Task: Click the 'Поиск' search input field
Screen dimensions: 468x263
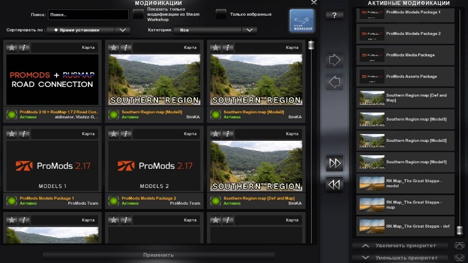Action: point(88,15)
